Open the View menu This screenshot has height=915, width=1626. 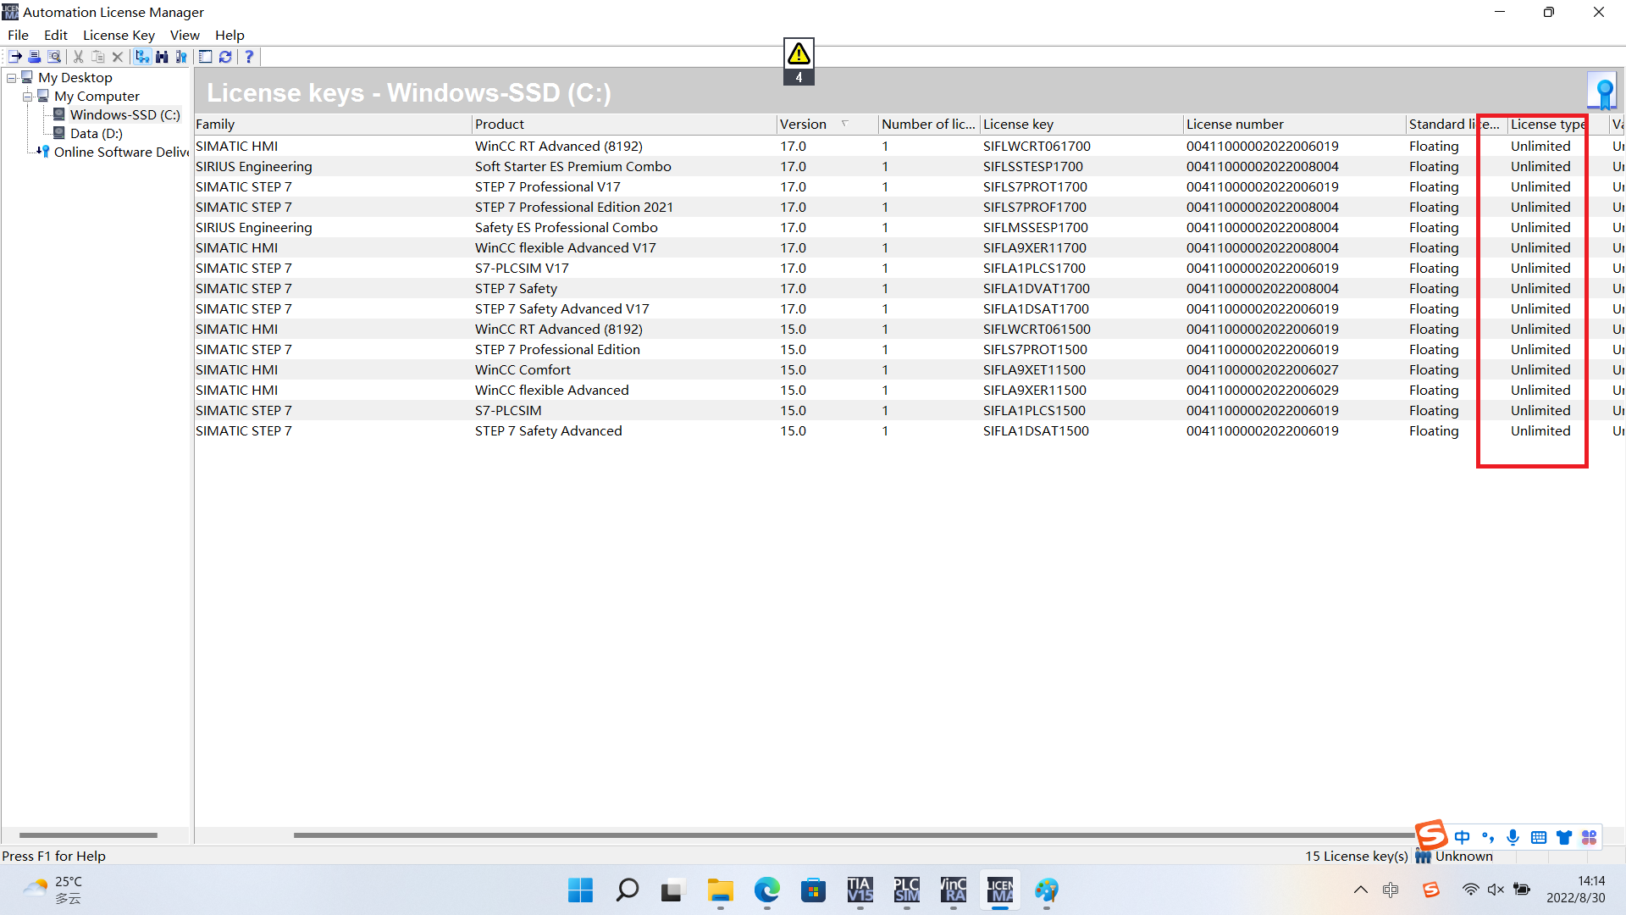coord(185,35)
